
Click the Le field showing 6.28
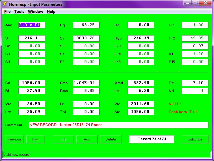[x=141, y=91]
